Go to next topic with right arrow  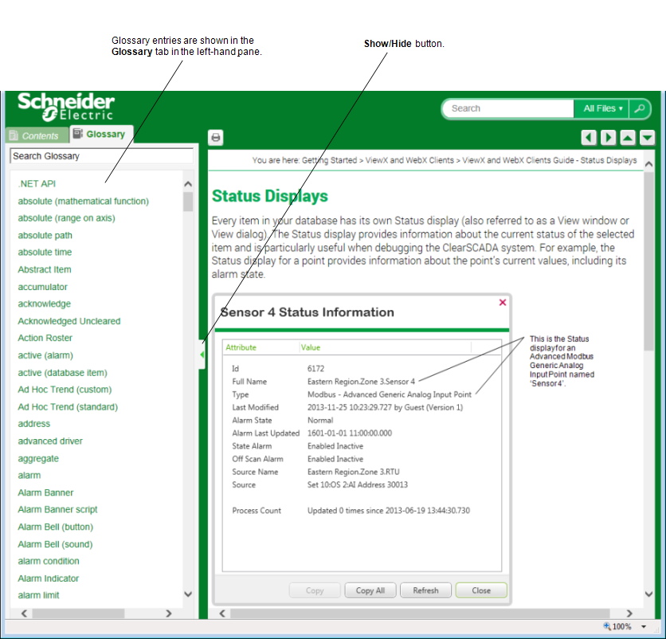tap(608, 138)
